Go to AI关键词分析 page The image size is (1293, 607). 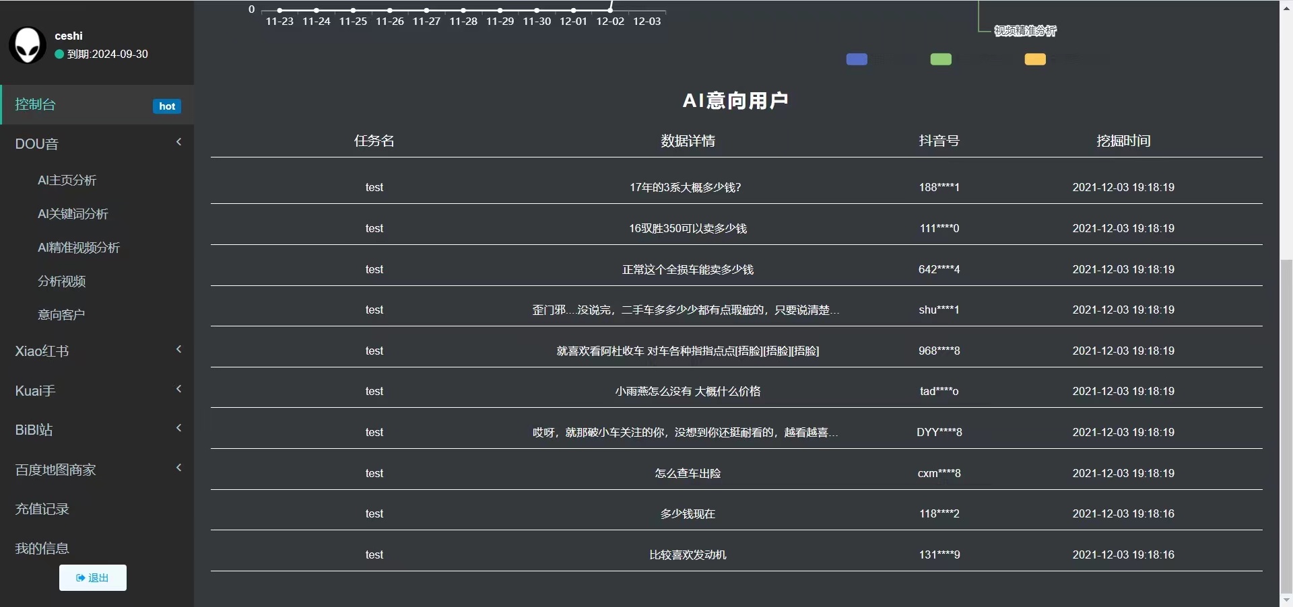[73, 214]
